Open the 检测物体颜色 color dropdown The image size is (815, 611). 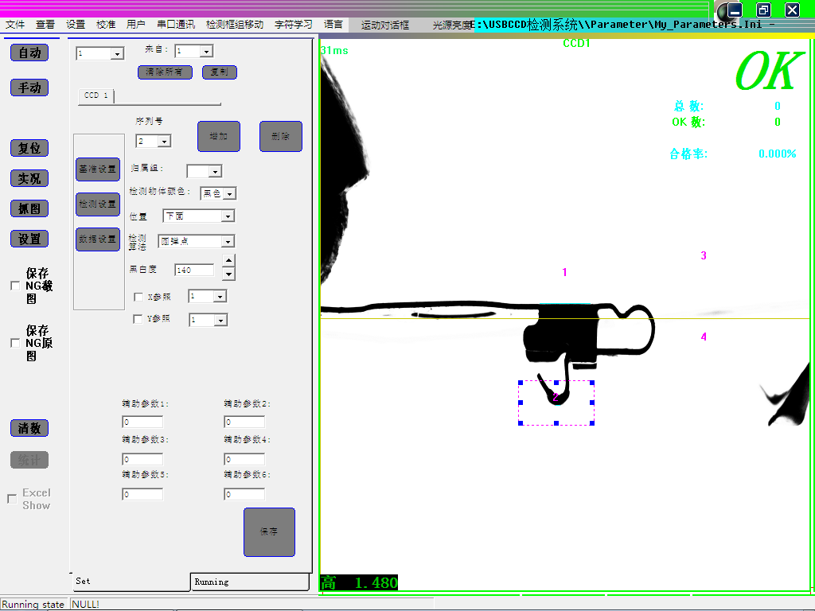coord(229,193)
